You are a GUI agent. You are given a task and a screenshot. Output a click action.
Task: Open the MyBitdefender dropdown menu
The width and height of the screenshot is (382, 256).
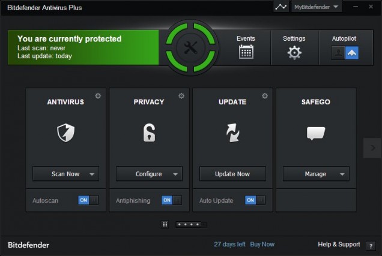(317, 7)
